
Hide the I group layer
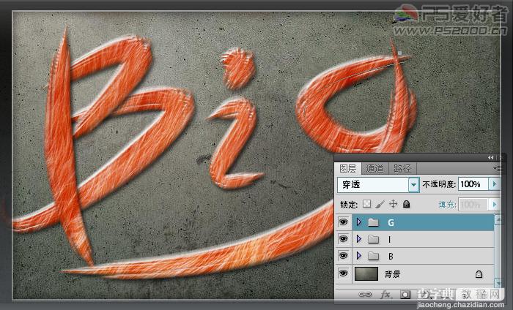pyautogui.click(x=343, y=239)
